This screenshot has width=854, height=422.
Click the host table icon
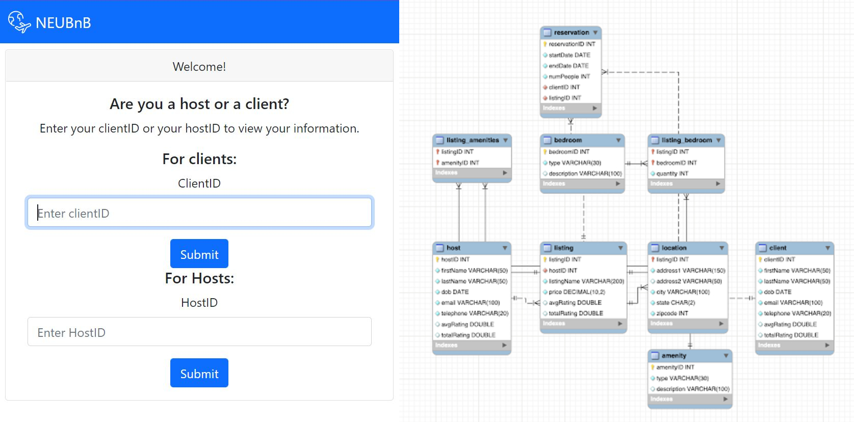click(439, 248)
